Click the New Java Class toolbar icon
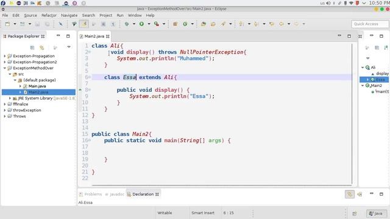This screenshot has height=219, width=390. [185, 24]
